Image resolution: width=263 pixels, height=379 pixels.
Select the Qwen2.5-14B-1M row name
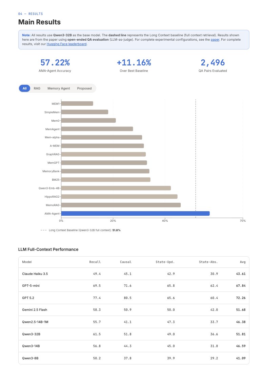pyautogui.click(x=35, y=322)
